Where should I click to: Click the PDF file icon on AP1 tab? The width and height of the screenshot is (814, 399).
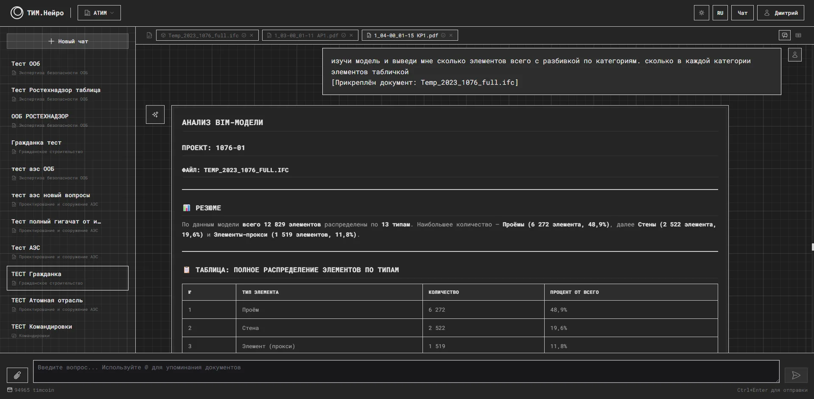269,36
